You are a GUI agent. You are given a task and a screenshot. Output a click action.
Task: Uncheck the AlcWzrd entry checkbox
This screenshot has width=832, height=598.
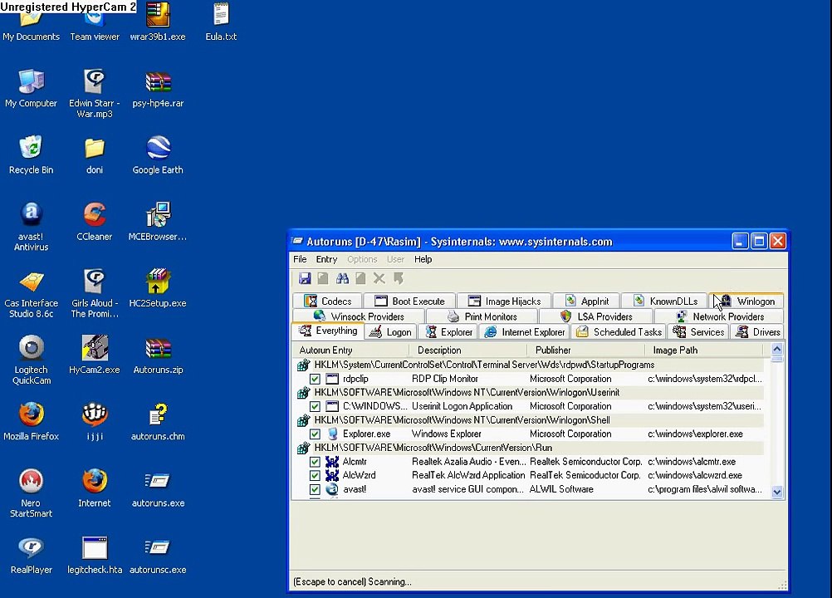(315, 475)
